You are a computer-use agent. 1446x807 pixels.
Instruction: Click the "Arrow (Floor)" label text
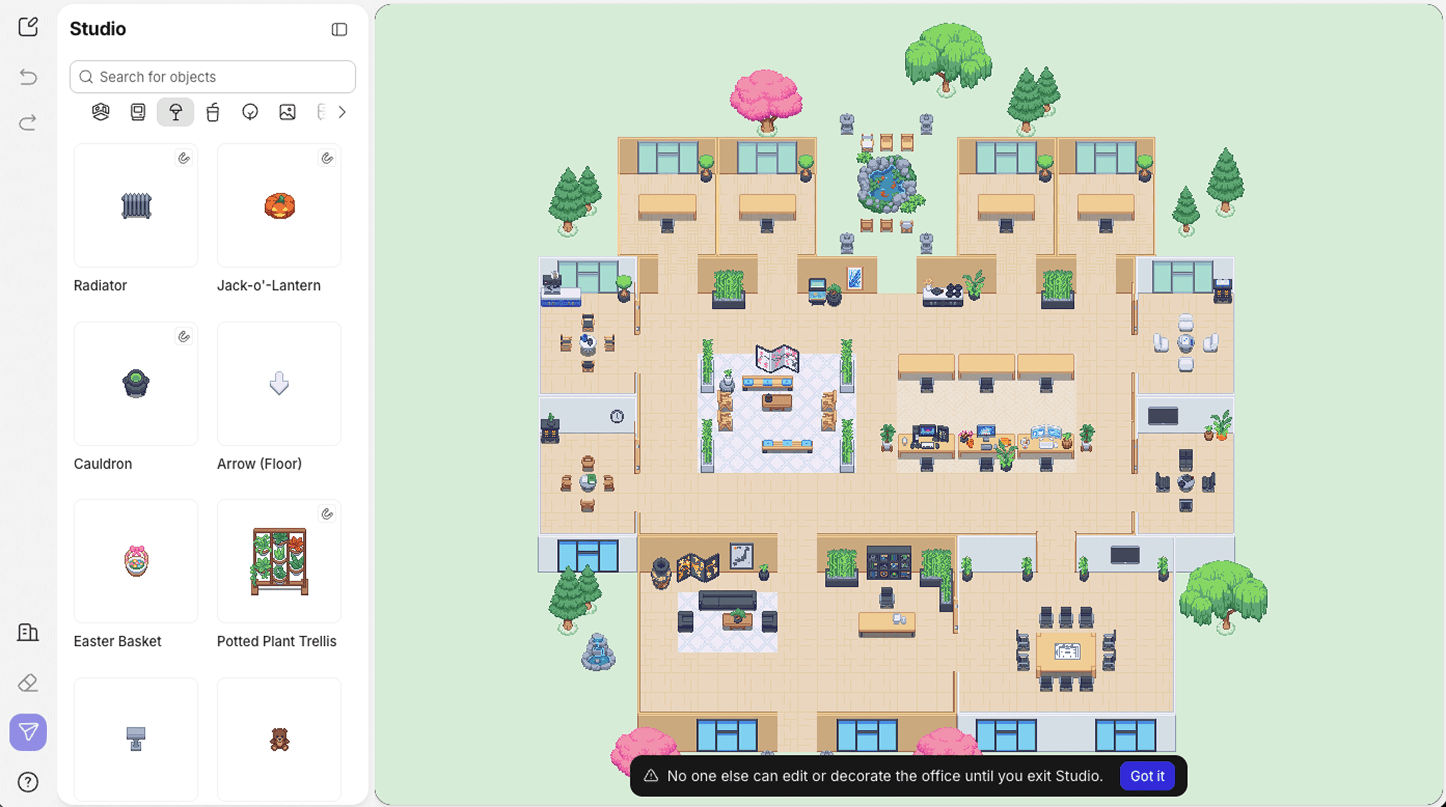coord(260,464)
